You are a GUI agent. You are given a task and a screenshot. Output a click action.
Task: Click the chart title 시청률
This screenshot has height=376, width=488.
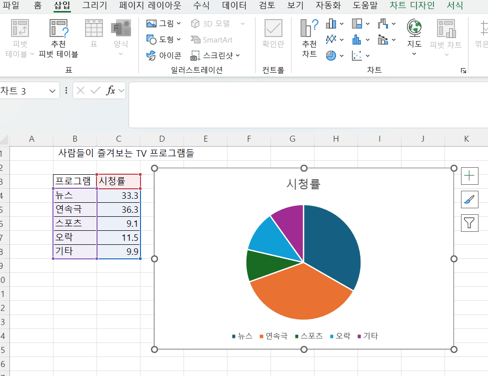point(303,184)
